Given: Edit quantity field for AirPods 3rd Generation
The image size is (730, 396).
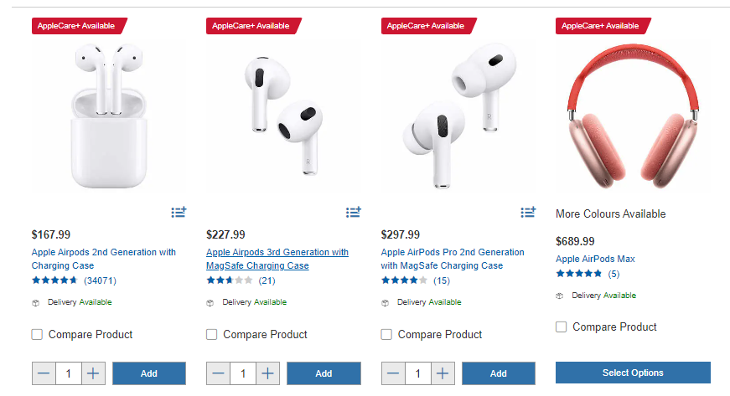Looking at the screenshot, I should [243, 373].
